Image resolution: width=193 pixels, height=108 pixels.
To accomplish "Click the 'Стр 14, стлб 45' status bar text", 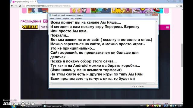I will (138, 86).
